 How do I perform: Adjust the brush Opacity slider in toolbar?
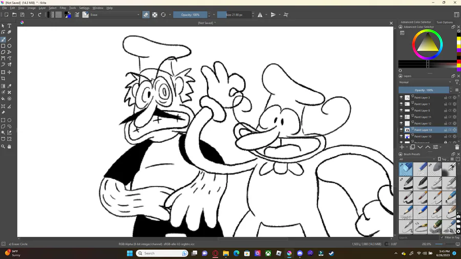pyautogui.click(x=190, y=15)
